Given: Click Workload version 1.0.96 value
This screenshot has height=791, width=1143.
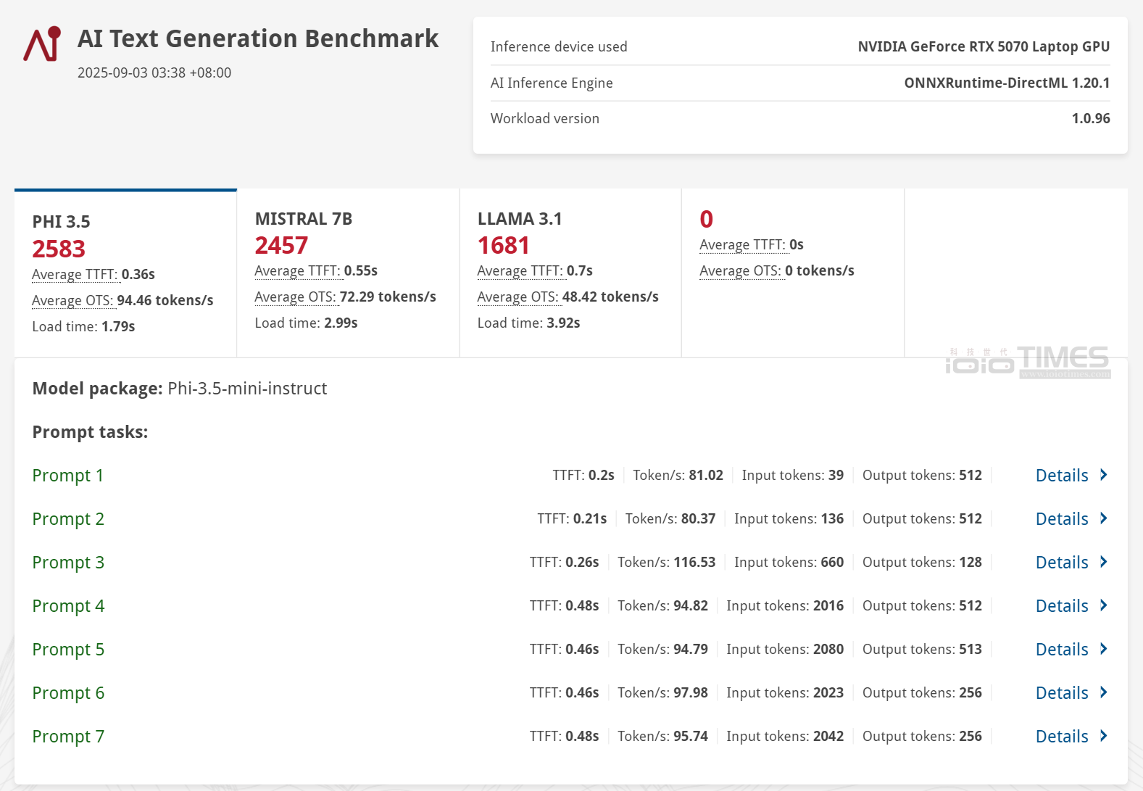Looking at the screenshot, I should pos(1091,119).
